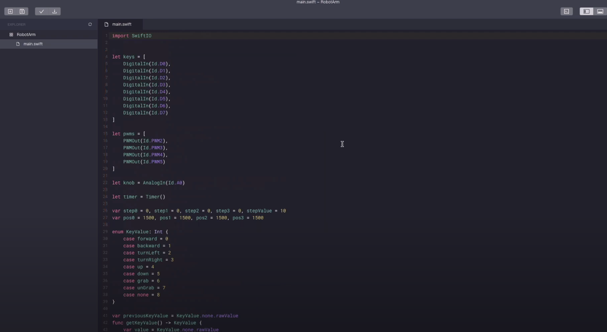
Task: Click the download to board icon
Action: [54, 11]
